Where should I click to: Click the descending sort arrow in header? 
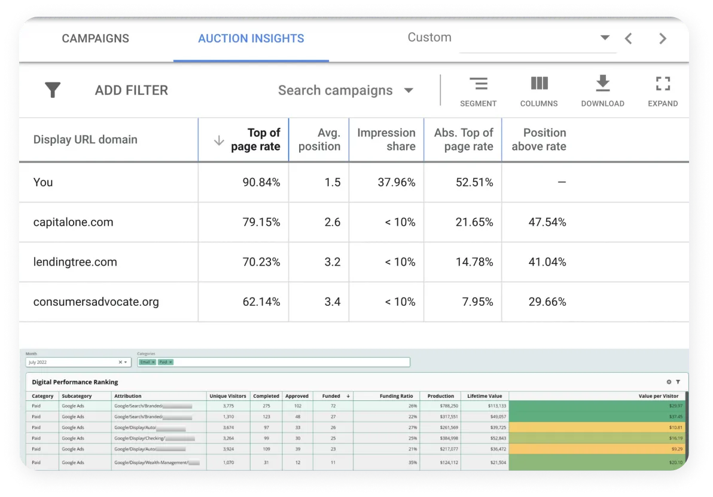pyautogui.click(x=219, y=140)
